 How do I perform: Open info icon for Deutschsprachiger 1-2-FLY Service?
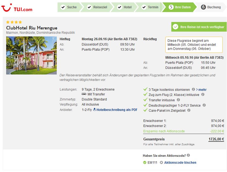[x=204, y=105]
